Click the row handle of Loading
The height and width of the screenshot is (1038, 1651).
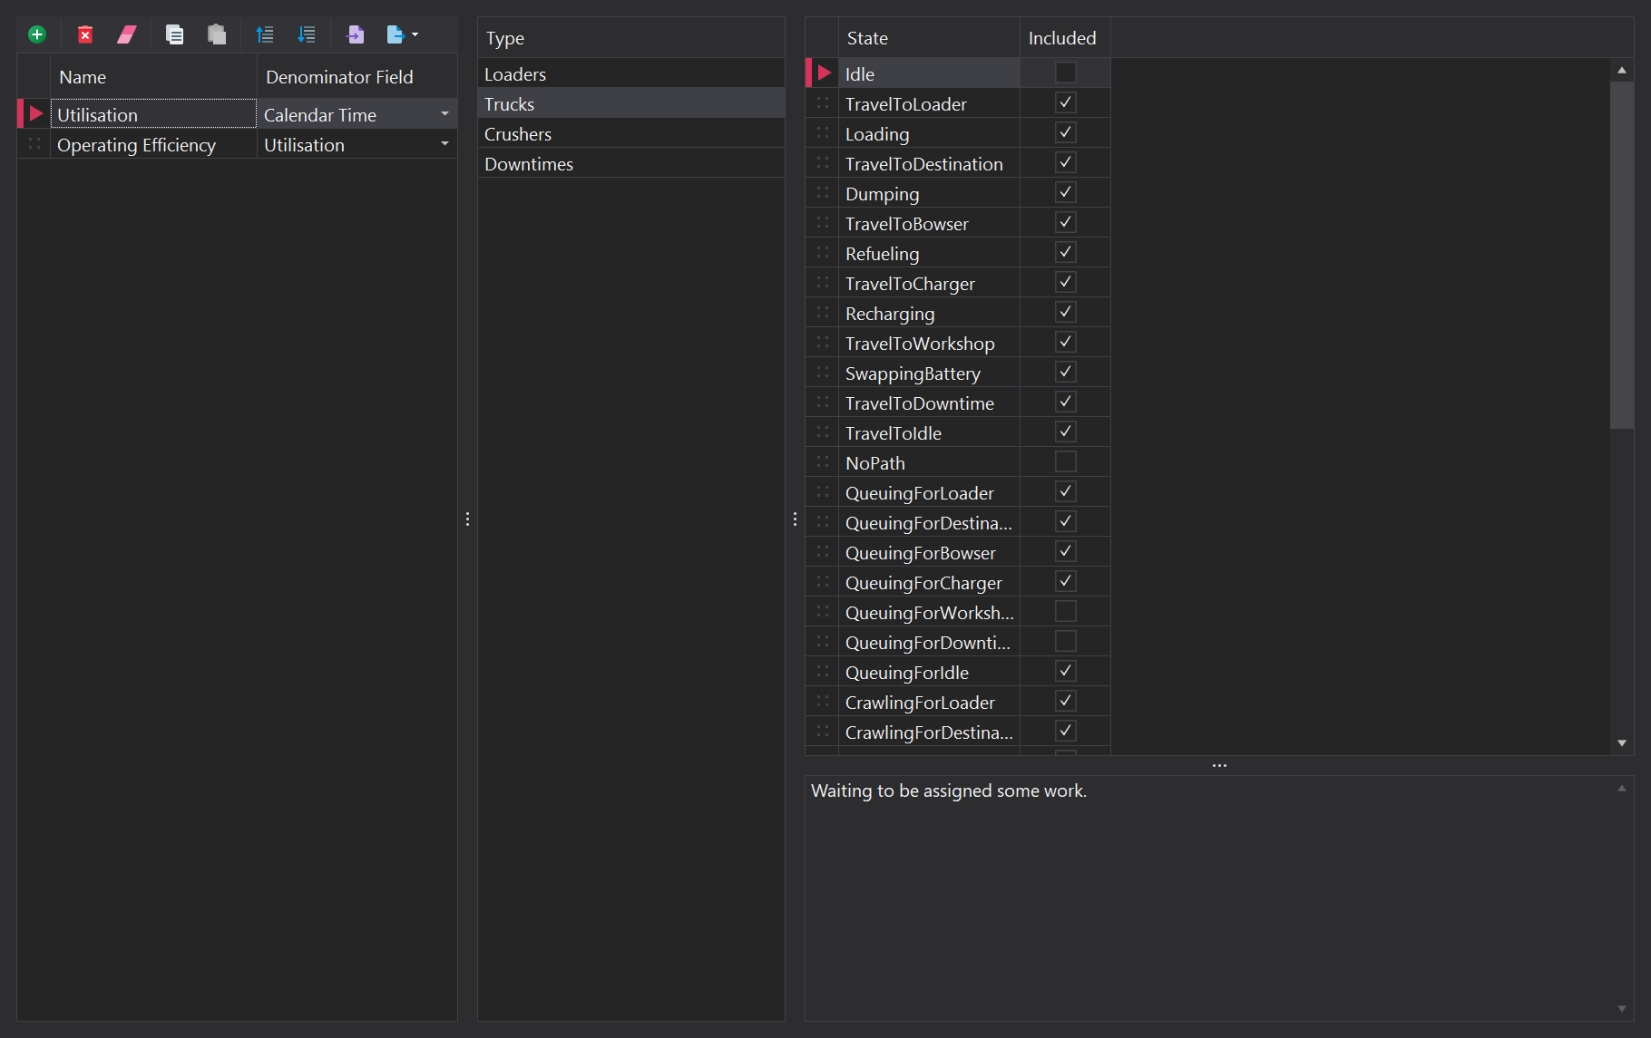click(823, 133)
